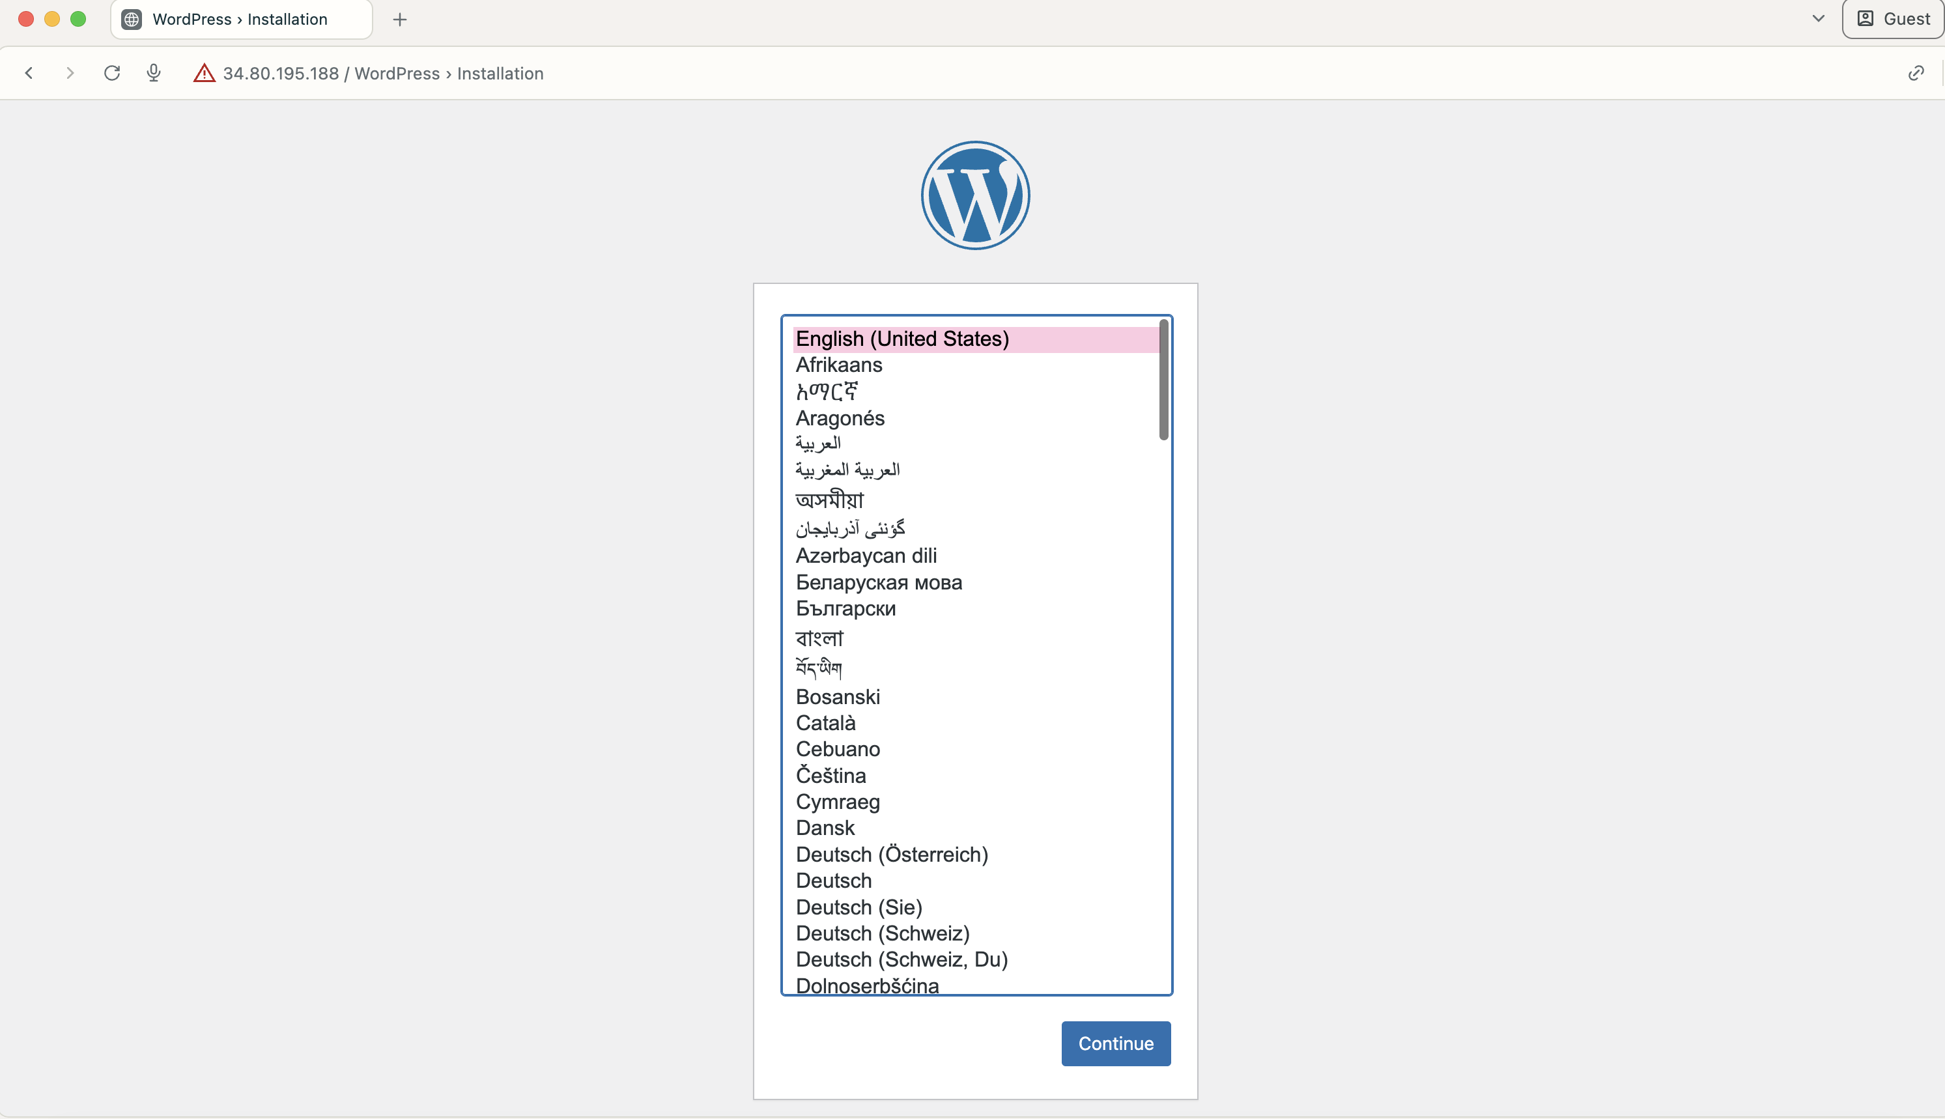Select the WordPress Installation tab
1945x1119 pixels.
(240, 19)
